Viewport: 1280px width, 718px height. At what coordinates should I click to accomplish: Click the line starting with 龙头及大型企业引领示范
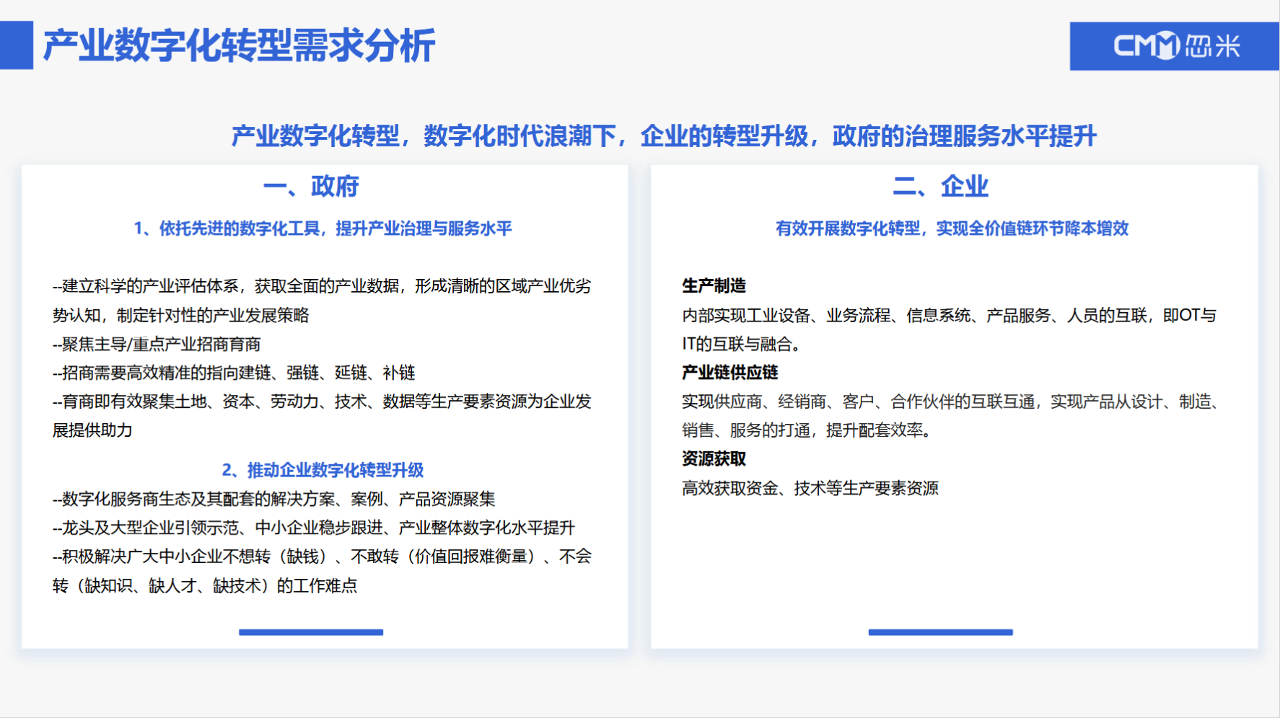click(x=314, y=528)
